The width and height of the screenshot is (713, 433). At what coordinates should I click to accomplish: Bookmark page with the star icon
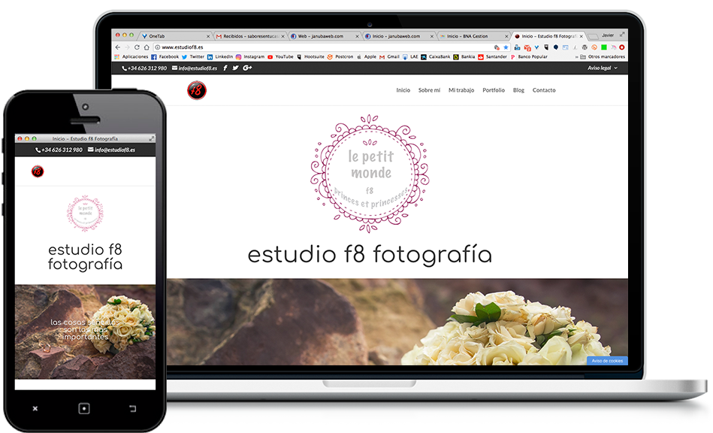pos(506,47)
